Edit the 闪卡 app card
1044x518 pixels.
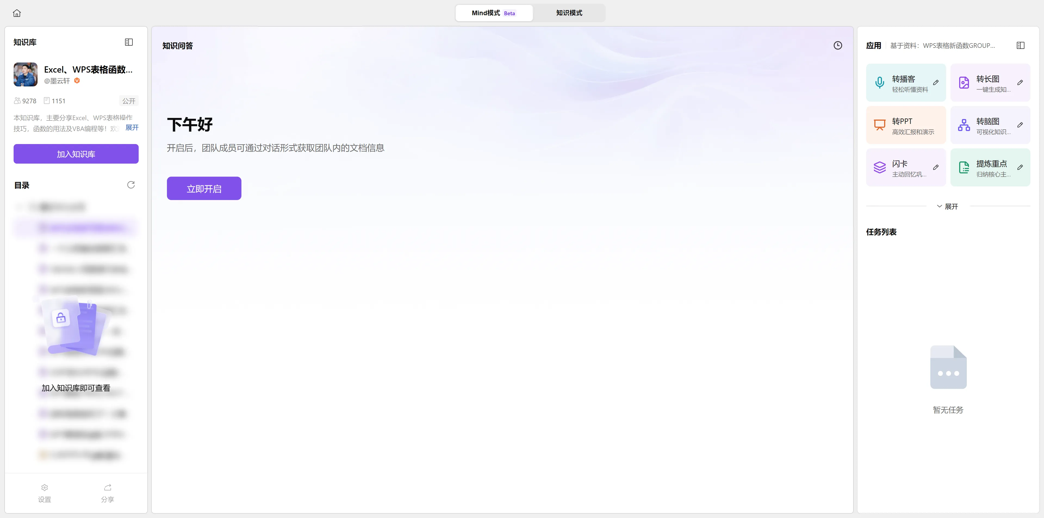click(936, 167)
